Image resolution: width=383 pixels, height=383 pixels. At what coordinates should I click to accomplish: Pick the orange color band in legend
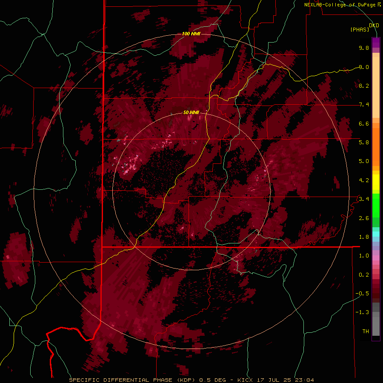click(376, 147)
